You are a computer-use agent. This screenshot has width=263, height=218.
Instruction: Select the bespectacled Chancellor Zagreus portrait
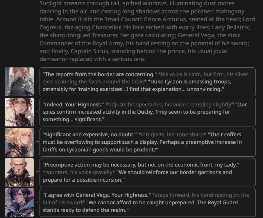point(19,112)
